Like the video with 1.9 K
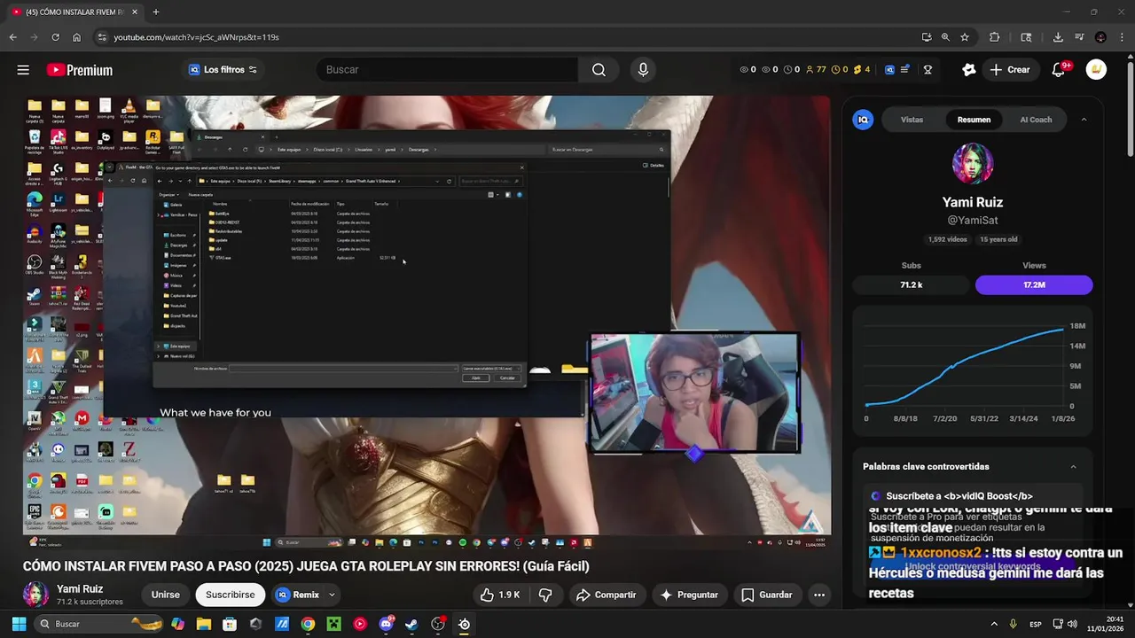Viewport: 1135px width, 638px height. click(500, 595)
